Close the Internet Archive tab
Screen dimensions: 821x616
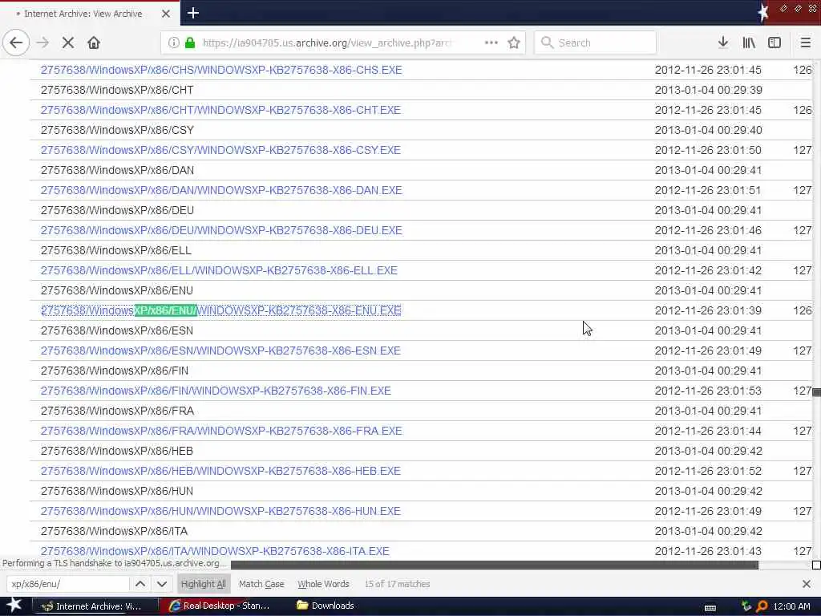(166, 14)
